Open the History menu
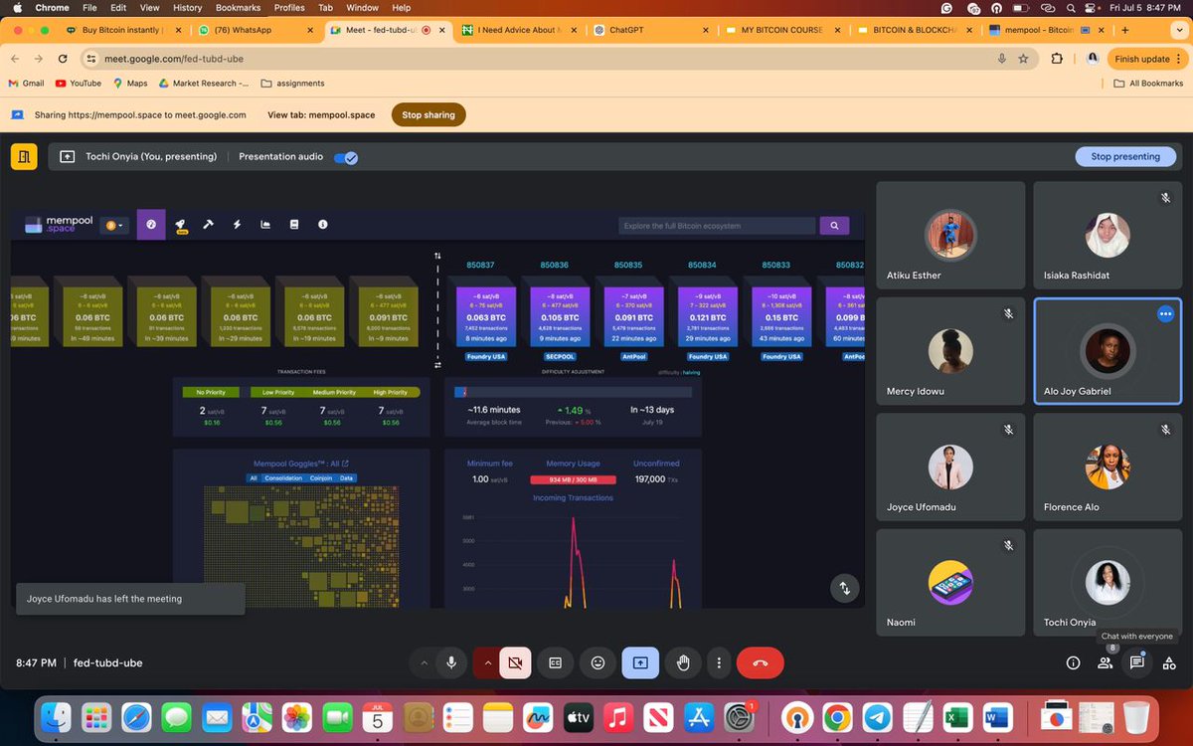The image size is (1193, 746). tap(187, 7)
